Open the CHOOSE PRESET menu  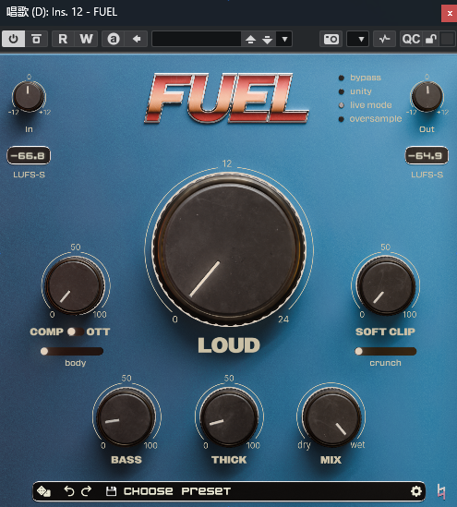click(177, 491)
